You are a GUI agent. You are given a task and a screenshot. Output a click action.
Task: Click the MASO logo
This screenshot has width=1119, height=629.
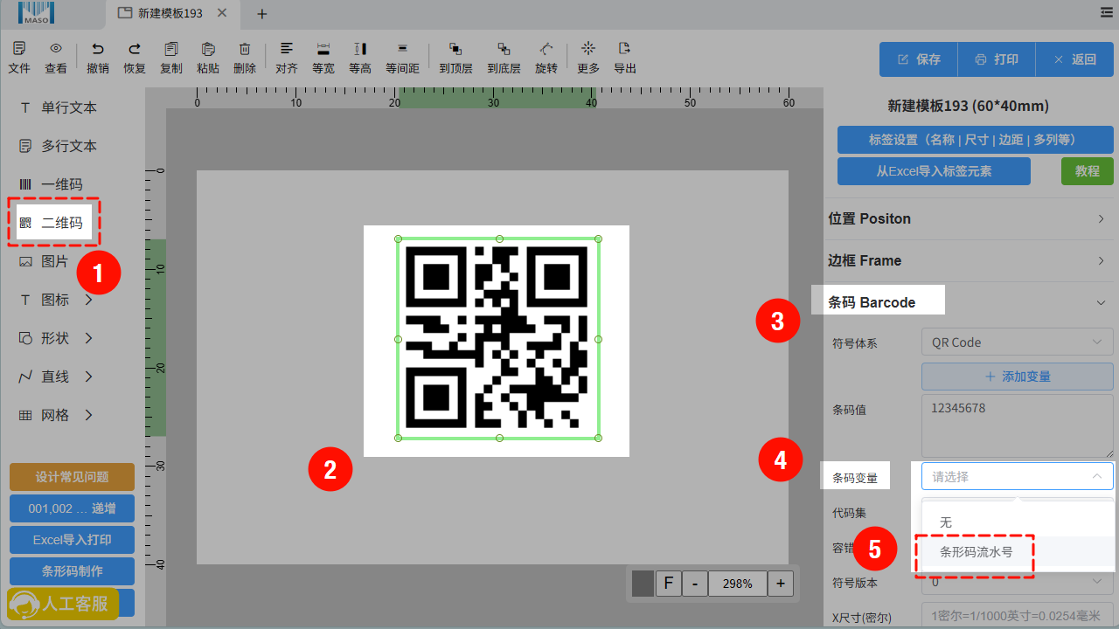[36, 12]
